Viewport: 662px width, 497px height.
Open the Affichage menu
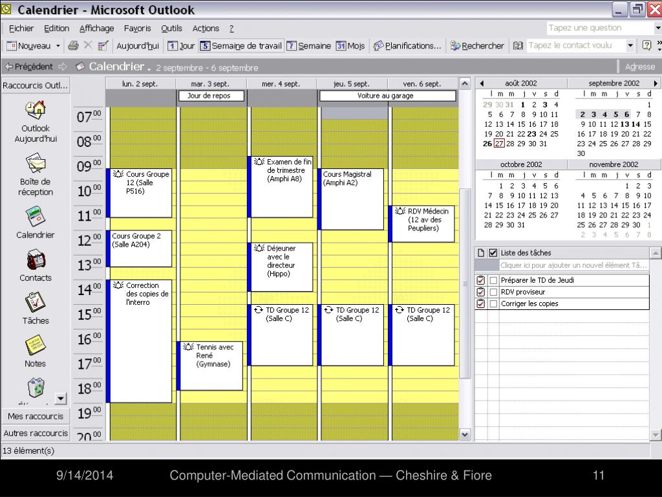point(97,28)
